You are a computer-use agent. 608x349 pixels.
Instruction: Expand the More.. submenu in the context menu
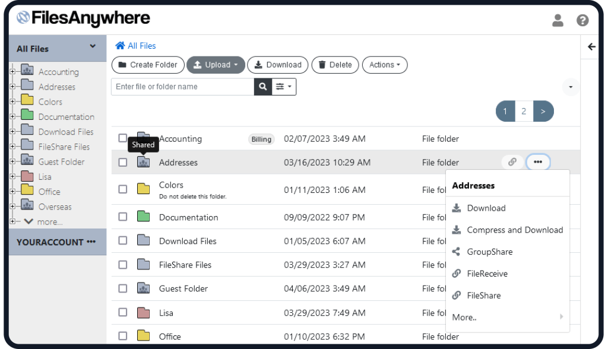pos(464,317)
